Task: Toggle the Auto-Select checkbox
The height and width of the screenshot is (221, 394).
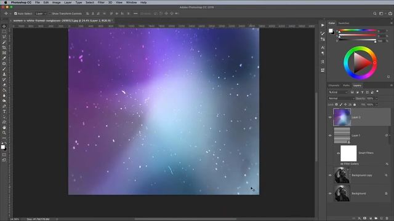Action: click(15, 14)
